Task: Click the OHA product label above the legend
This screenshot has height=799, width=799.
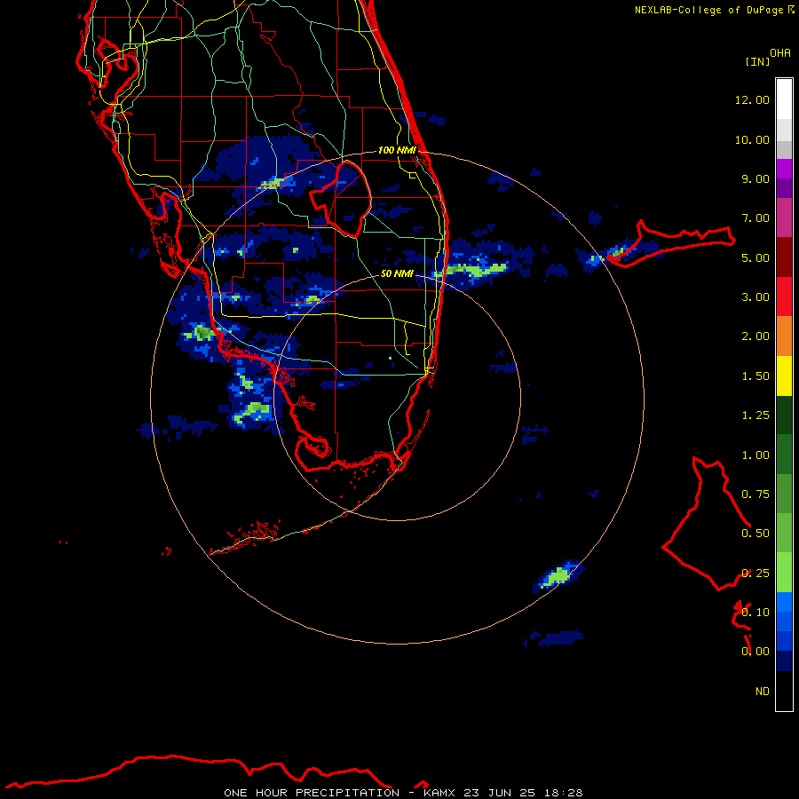Action: coord(780,53)
